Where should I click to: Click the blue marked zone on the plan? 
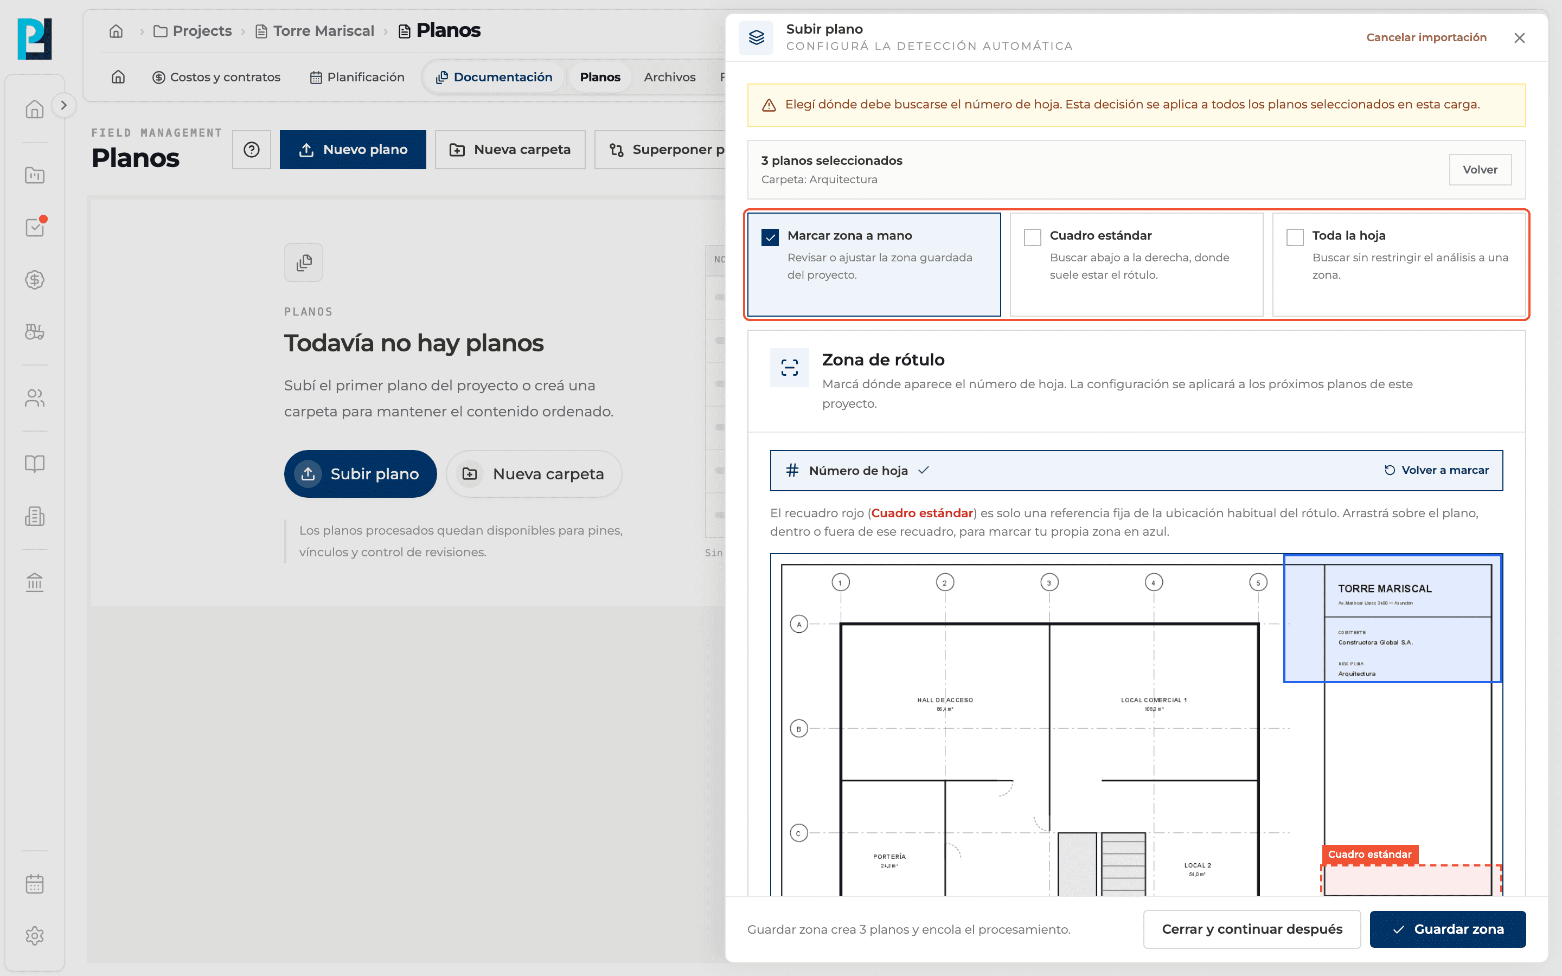point(1392,618)
